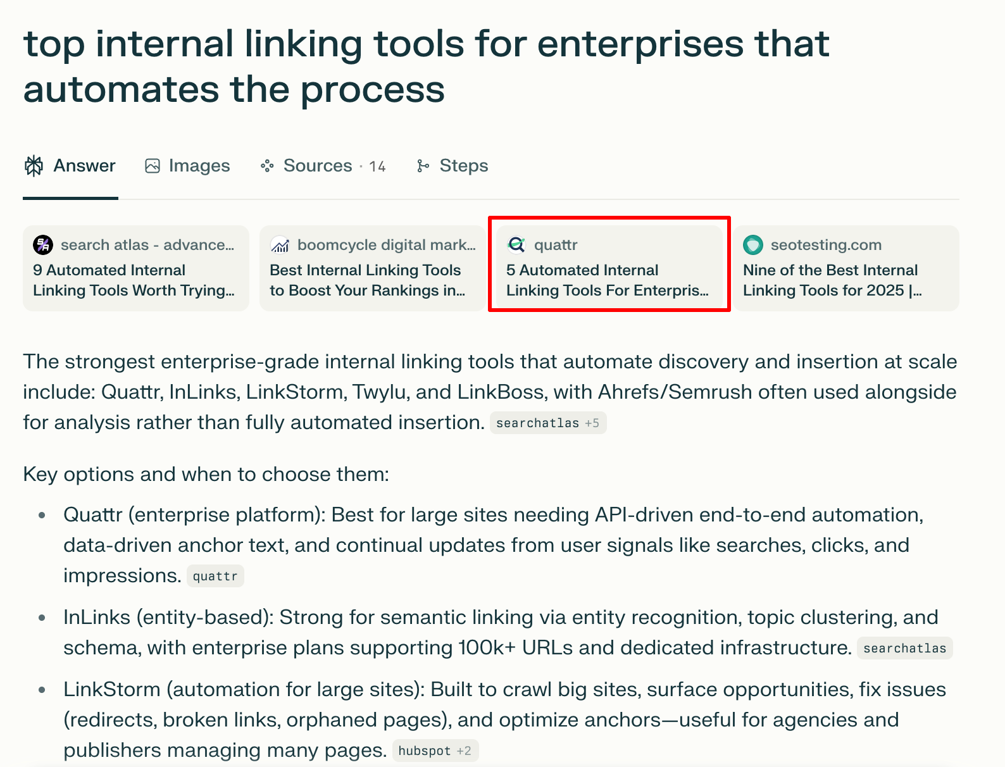The width and height of the screenshot is (1005, 767).
Task: Open the seotesting.com source card
Action: [846, 268]
